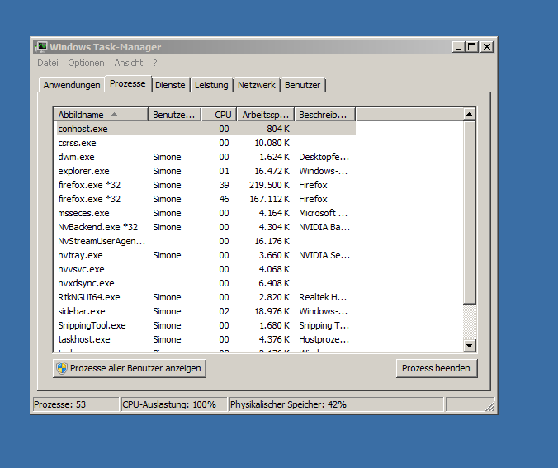Close the Task-Manager window
The image size is (558, 468).
coord(486,47)
